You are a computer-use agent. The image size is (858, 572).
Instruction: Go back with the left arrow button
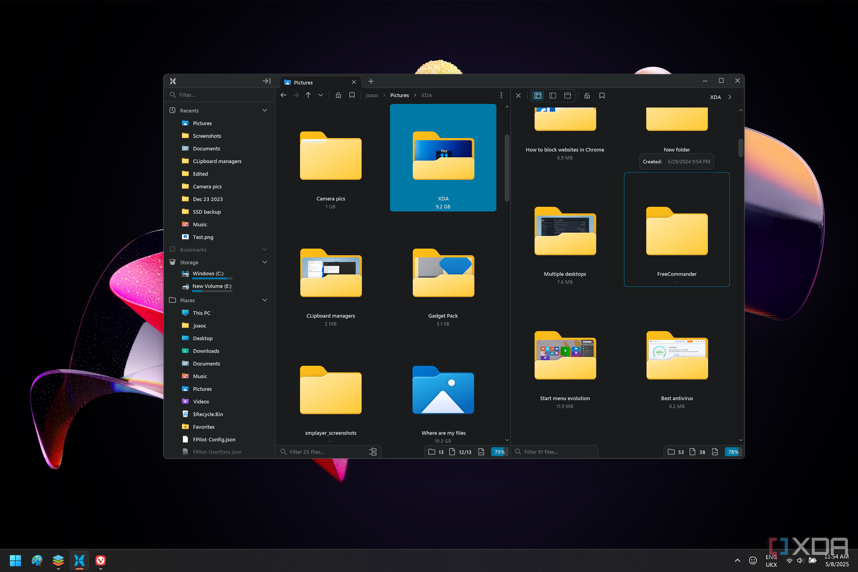[284, 95]
